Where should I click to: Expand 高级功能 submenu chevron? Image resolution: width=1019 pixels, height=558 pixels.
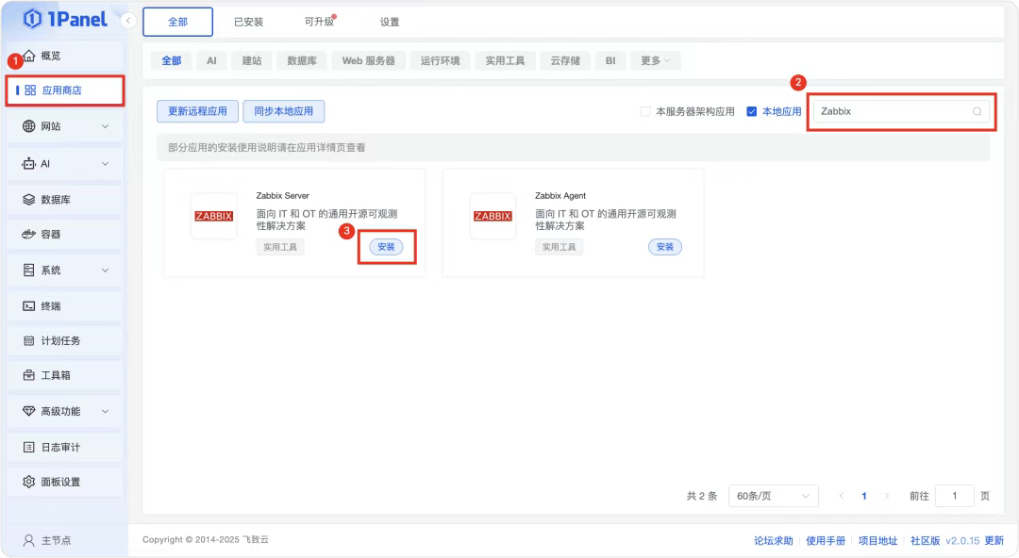tap(106, 411)
